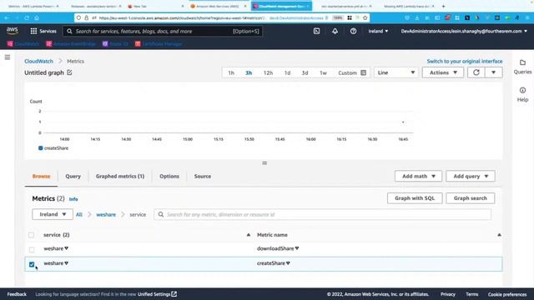Image resolution: width=534 pixels, height=300 pixels.
Task: Open the Metrics Info link
Action: (x=73, y=199)
